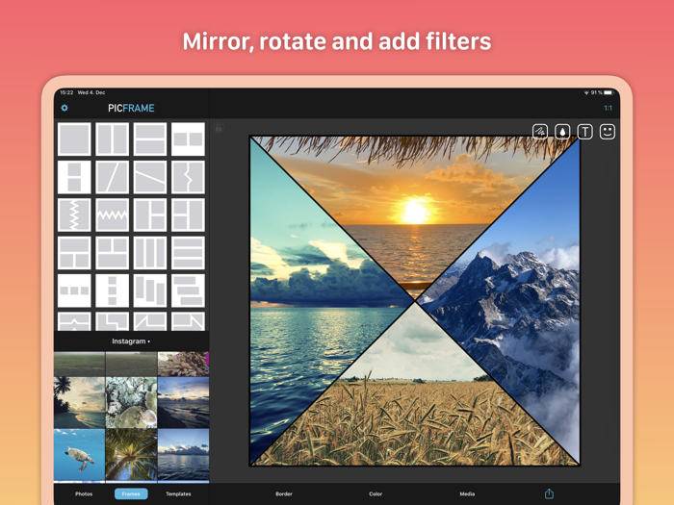Switch to the Templates tab
The image size is (674, 505).
(x=178, y=493)
